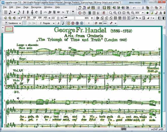Open the View menu
This screenshot has height=132, width=167.
click(x=18, y=7)
